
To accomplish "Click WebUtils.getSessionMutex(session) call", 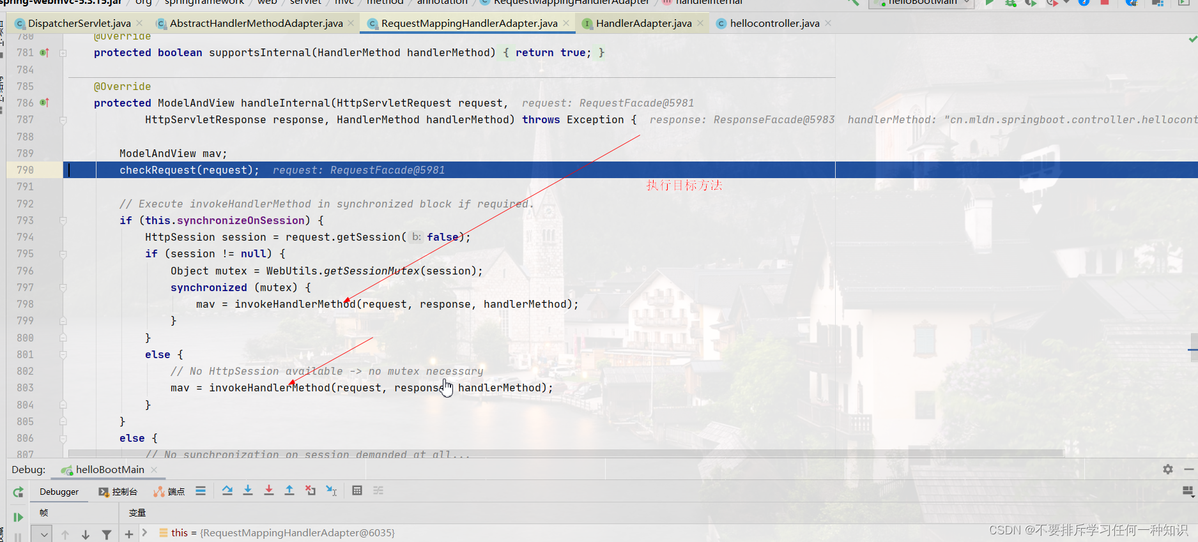I will click(x=371, y=271).
